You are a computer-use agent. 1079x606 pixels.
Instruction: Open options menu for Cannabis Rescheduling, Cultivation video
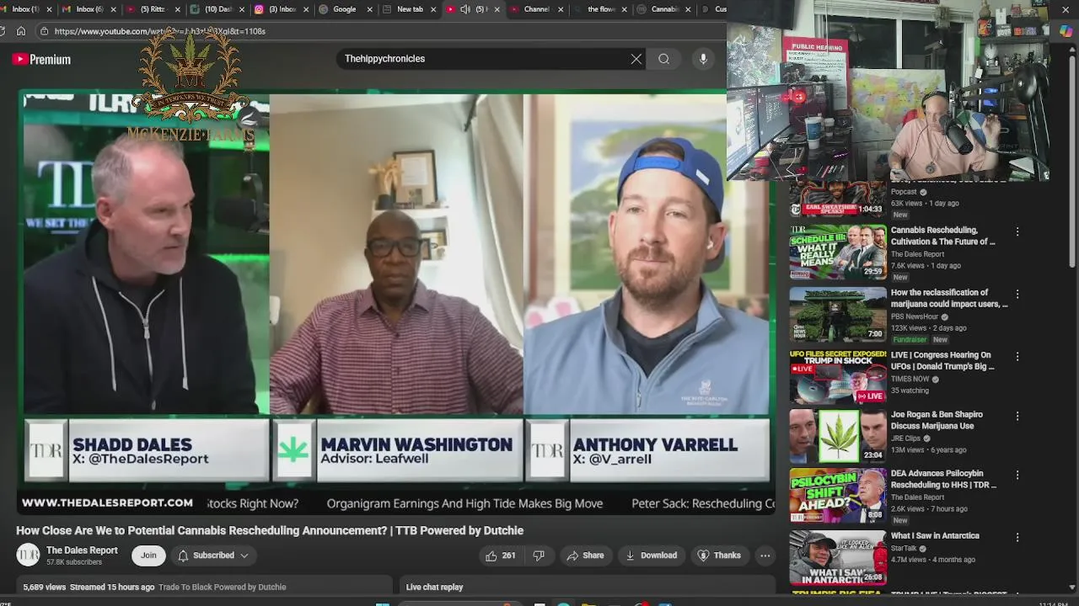(1017, 231)
